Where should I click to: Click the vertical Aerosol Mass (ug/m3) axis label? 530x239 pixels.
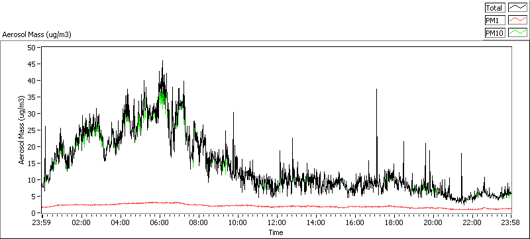[21, 130]
